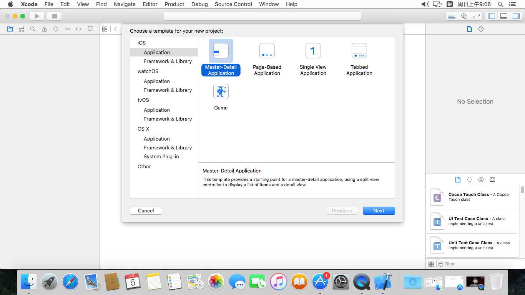
Task: Select the Standard editor mode
Action: (452, 16)
